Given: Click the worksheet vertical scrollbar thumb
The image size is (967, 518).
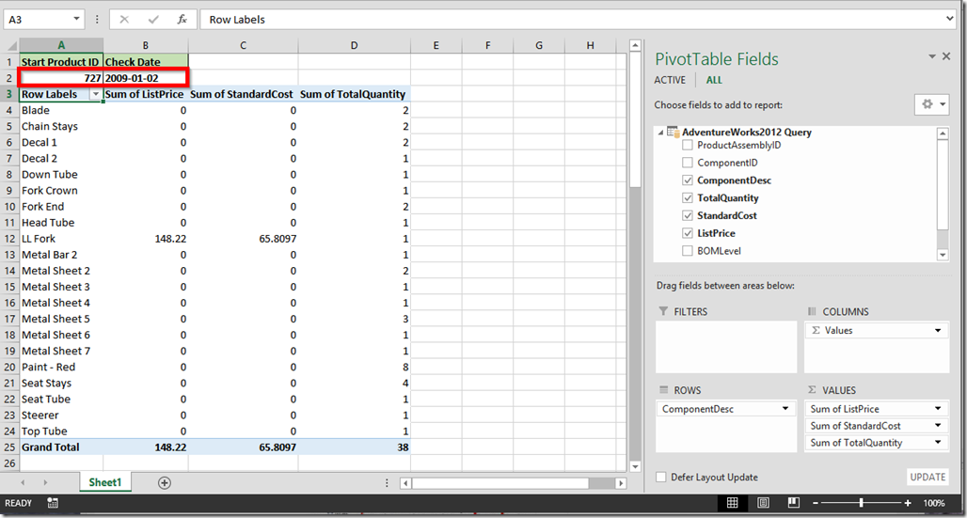Looking at the screenshot, I should tap(634, 119).
